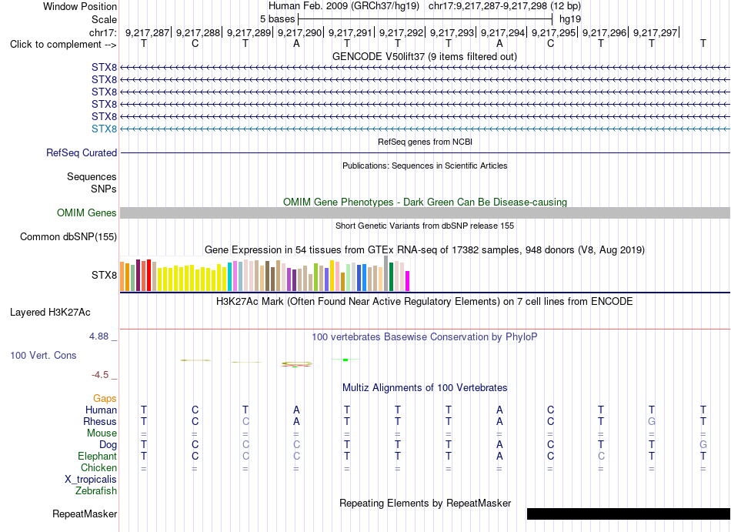
Task: Click the GTEx 'Gene Expression in 54 tissues' title
Action: [x=425, y=250]
